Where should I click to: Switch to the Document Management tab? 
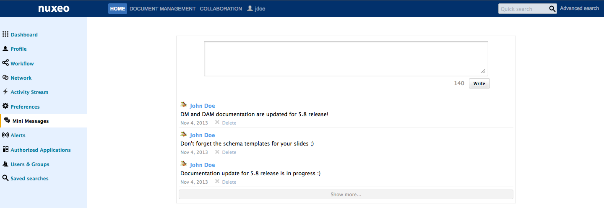tap(162, 9)
